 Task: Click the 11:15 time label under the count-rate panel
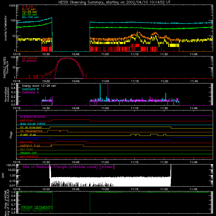[x=134, y=54]
